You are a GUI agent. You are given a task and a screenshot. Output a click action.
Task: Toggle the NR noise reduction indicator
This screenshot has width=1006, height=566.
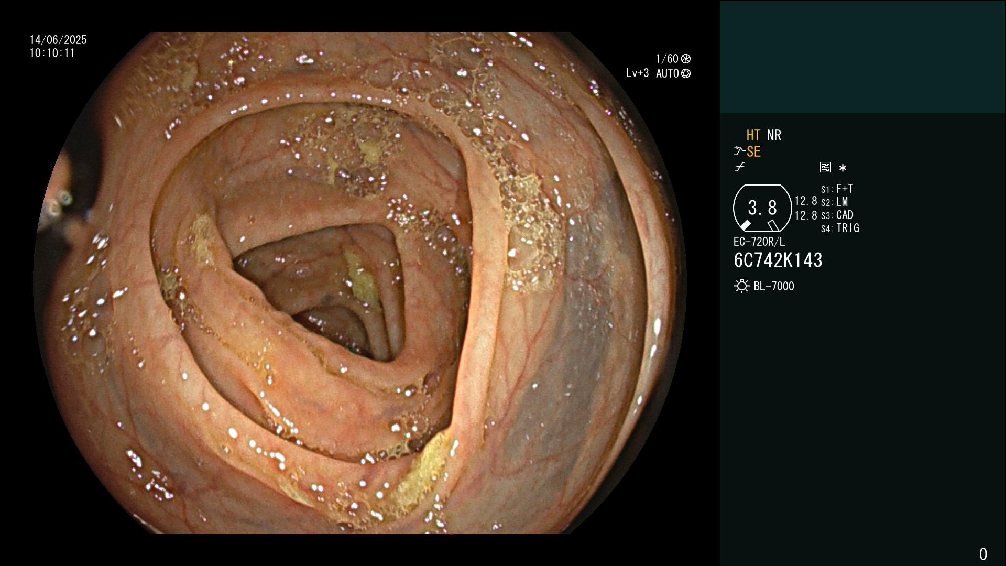[x=774, y=135]
